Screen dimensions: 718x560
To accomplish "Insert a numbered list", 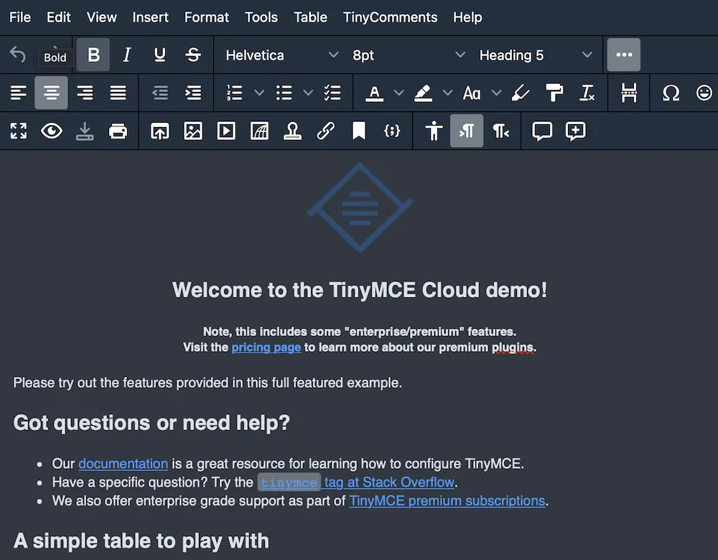I will pyautogui.click(x=235, y=93).
